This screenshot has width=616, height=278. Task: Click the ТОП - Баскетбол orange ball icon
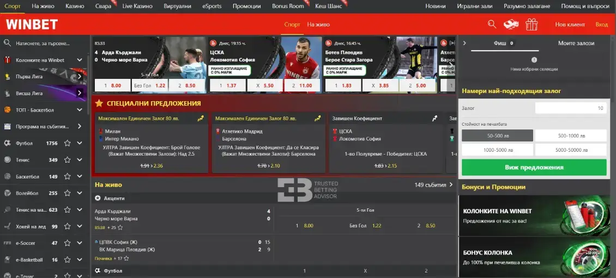click(7, 110)
